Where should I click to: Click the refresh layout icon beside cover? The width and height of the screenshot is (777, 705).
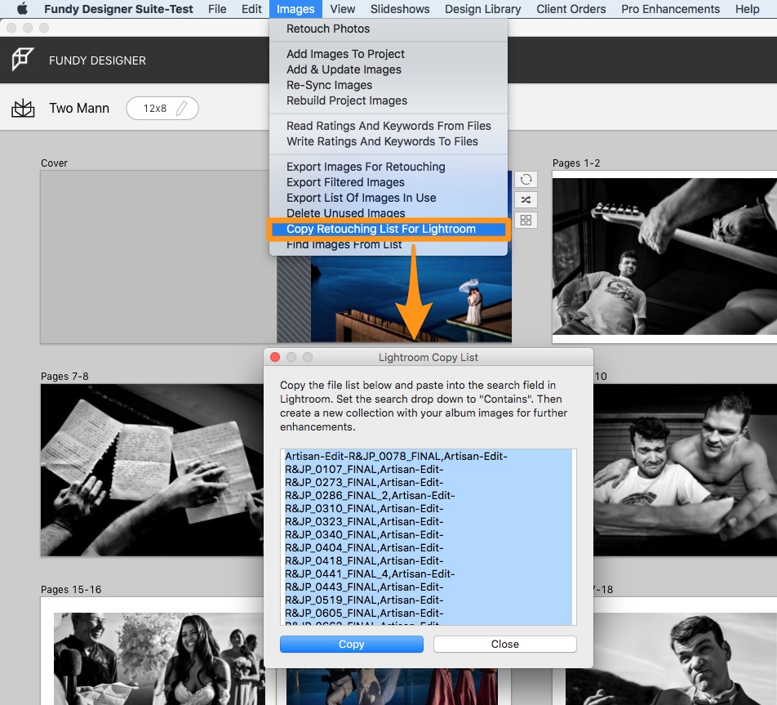(526, 179)
